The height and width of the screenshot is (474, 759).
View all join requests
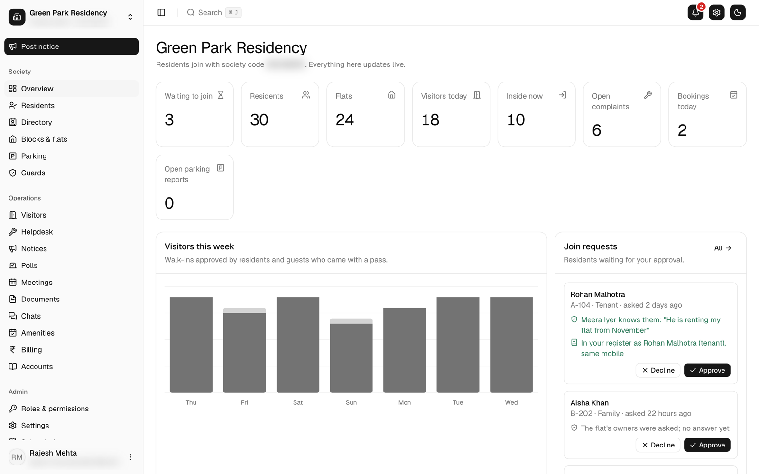click(x=722, y=248)
